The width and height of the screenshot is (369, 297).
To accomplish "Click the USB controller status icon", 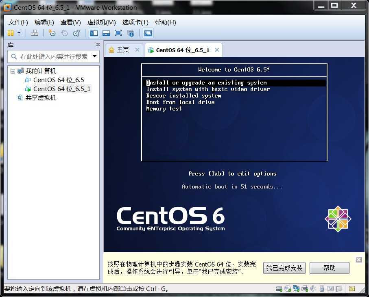I will pos(322,288).
